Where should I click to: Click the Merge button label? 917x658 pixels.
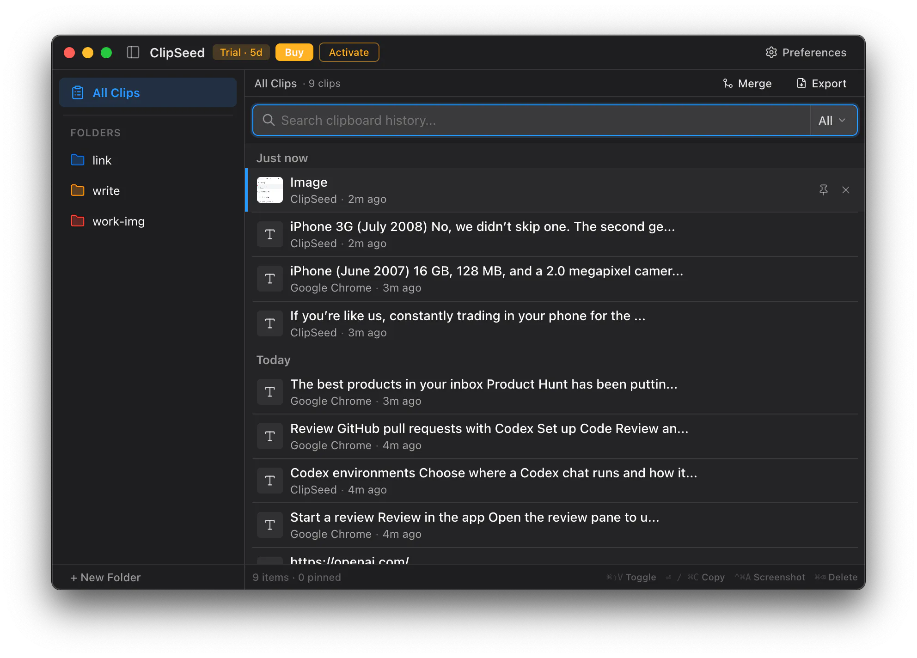pos(755,84)
